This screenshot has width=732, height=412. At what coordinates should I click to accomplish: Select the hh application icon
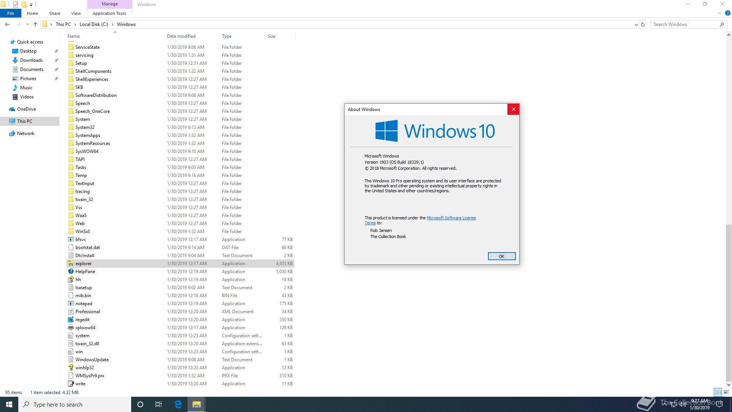[x=71, y=280]
